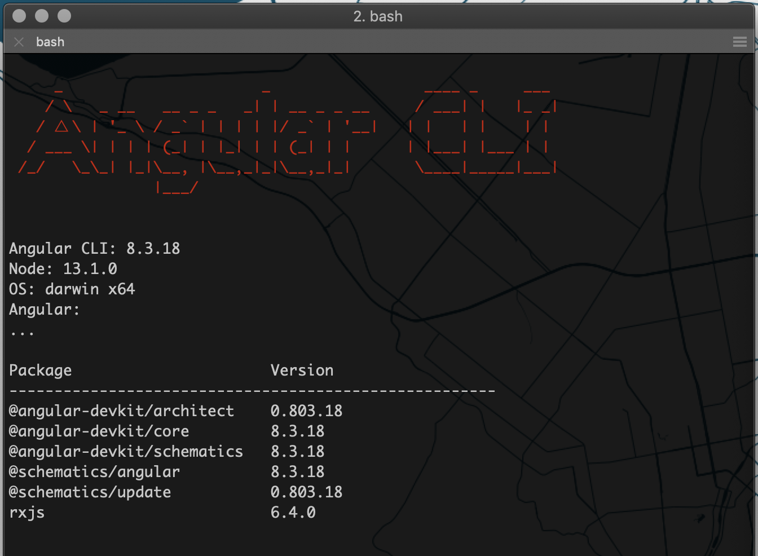Open the hamburger menu in tab bar

click(x=740, y=42)
